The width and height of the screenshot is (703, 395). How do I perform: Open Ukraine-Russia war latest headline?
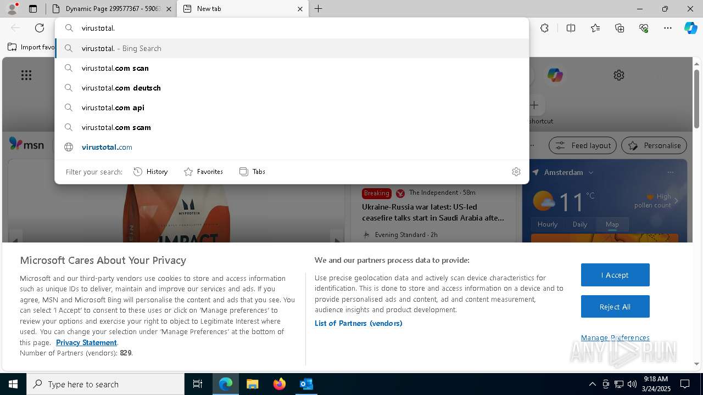(x=433, y=212)
